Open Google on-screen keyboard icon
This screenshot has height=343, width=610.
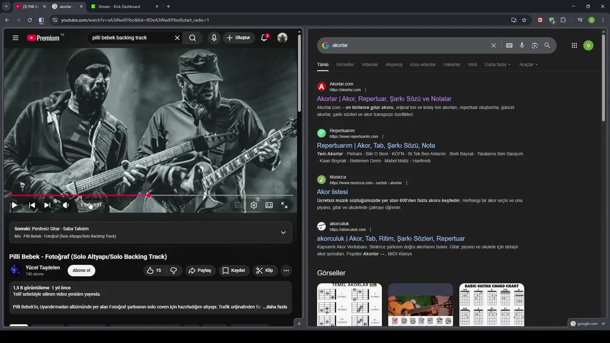[509, 45]
